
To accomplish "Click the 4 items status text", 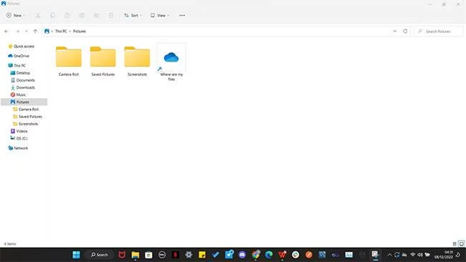I will 10,244.
